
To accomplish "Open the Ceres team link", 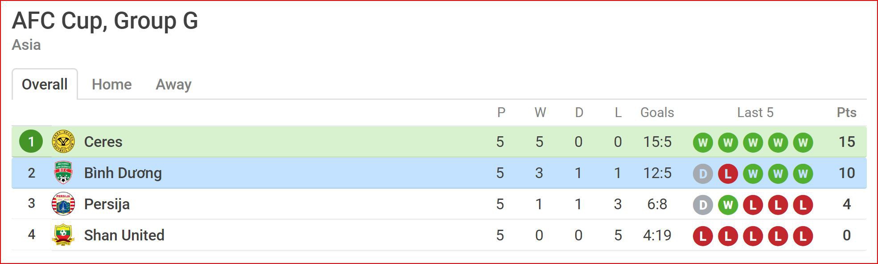I will [x=103, y=142].
